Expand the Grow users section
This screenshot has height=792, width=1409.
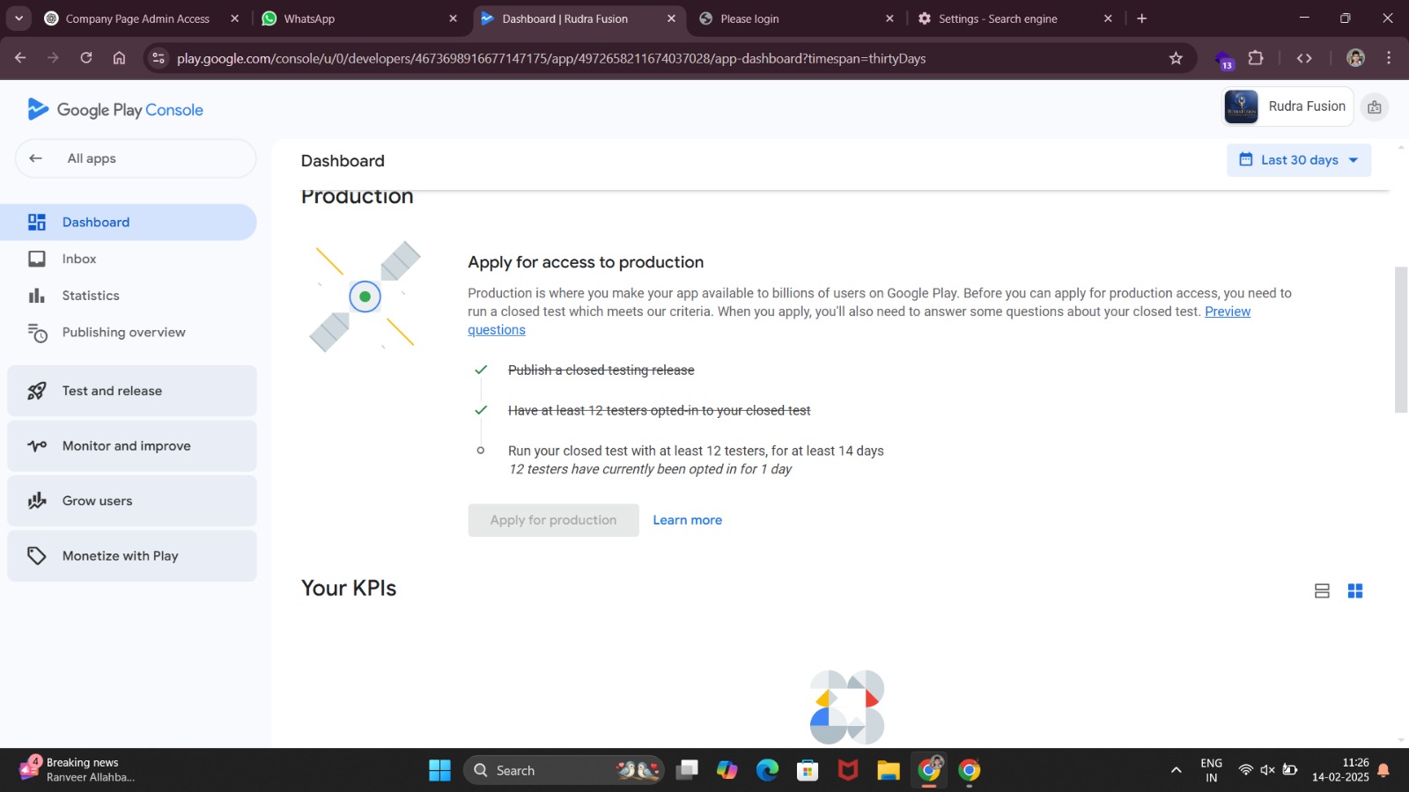tap(132, 501)
